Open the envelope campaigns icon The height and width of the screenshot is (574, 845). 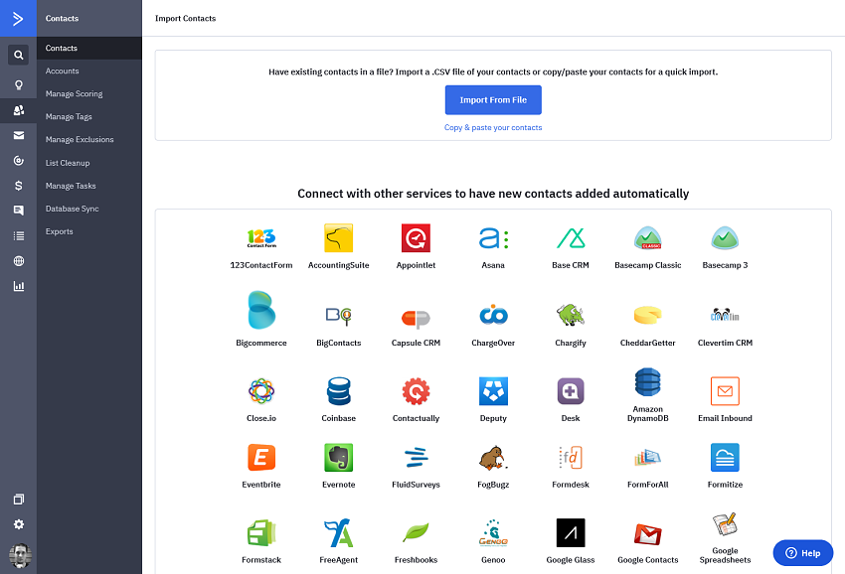click(x=18, y=135)
